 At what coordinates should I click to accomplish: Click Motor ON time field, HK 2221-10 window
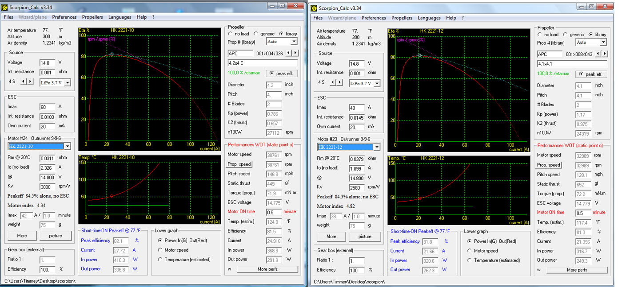(x=274, y=212)
